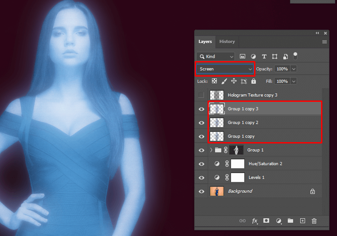Select the 'Hologram Texture copy 3' layer name
The width and height of the screenshot is (337, 236).
tap(253, 95)
